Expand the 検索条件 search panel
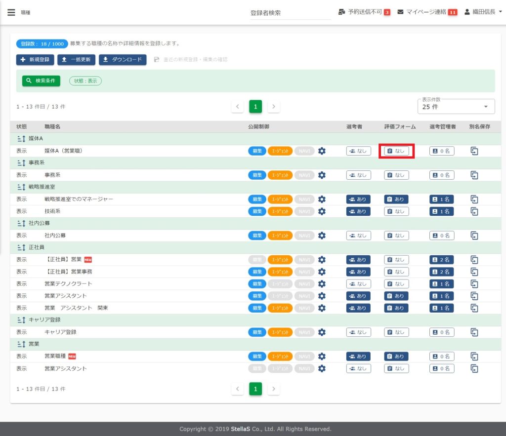This screenshot has width=506, height=436. 41,80
